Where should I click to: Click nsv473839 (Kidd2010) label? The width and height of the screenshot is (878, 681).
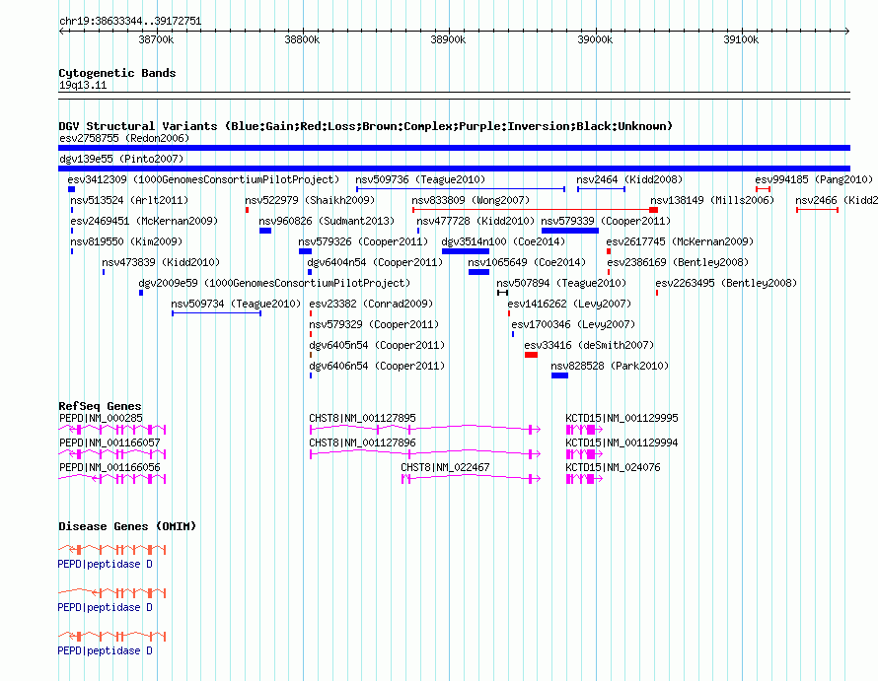point(161,262)
